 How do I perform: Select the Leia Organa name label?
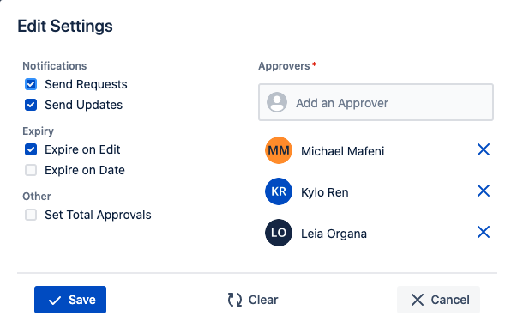(x=334, y=234)
